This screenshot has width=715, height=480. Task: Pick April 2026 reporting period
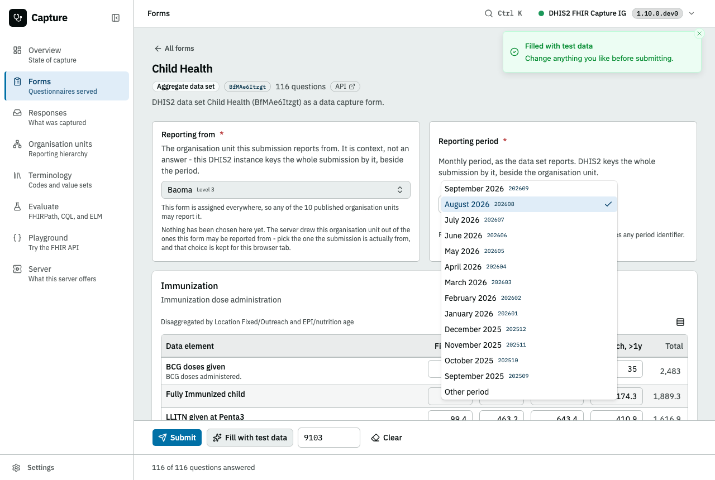(x=529, y=267)
